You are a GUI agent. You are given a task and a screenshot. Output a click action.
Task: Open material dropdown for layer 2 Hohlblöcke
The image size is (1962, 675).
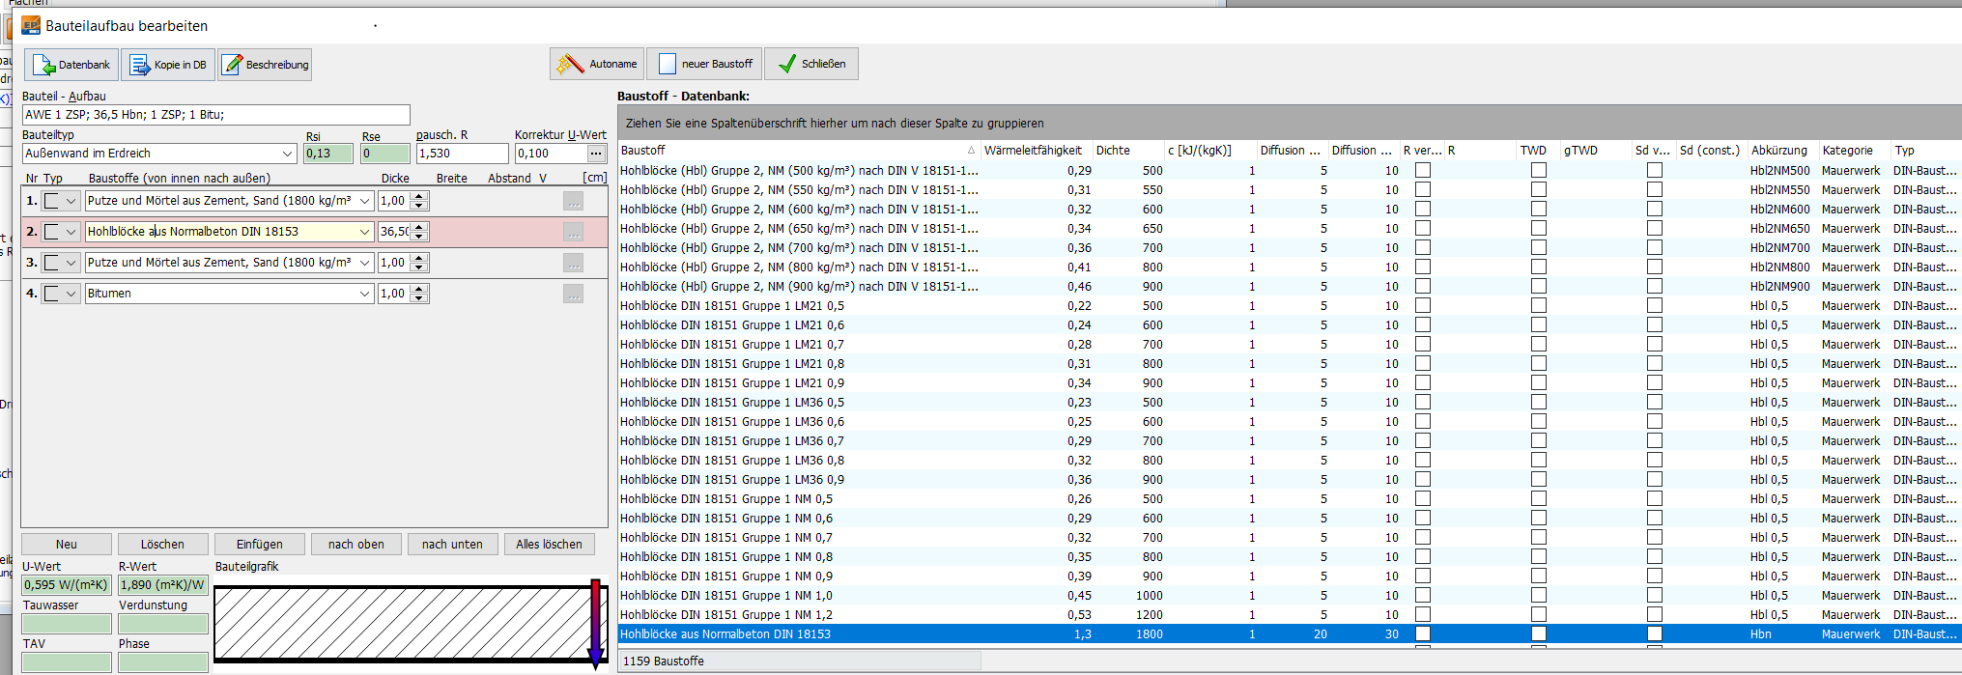point(364,232)
